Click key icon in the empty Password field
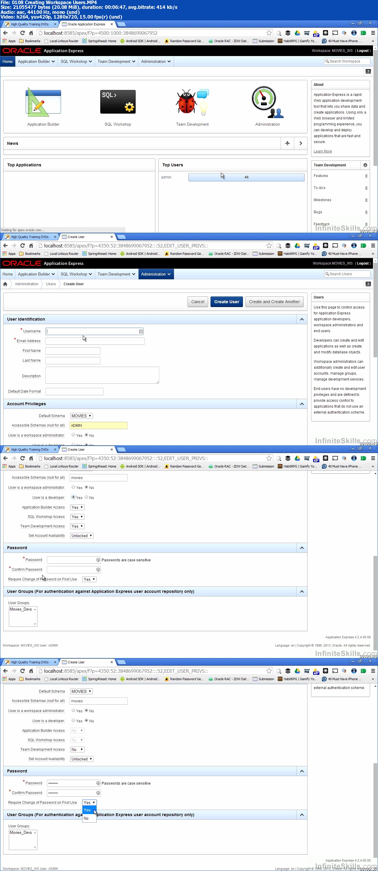 click(x=98, y=560)
